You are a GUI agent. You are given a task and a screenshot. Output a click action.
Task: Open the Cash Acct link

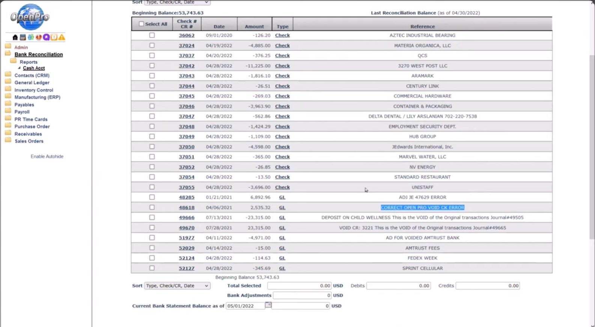(x=34, y=68)
